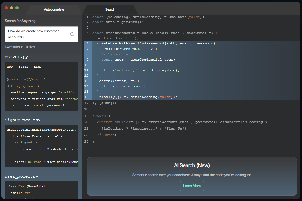302x201 pixels.
Task: Select the Search tab
Action: tap(110, 9)
